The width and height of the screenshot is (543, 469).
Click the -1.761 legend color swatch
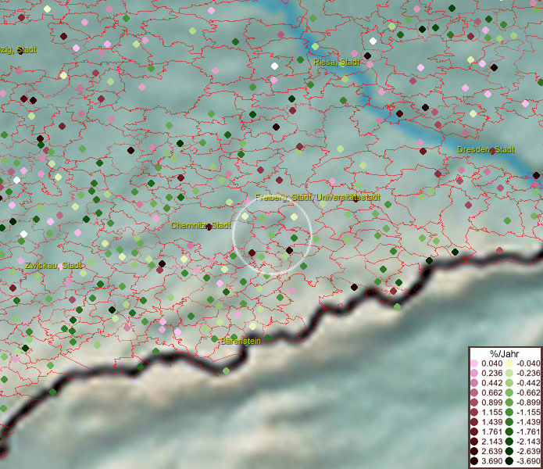509,432
